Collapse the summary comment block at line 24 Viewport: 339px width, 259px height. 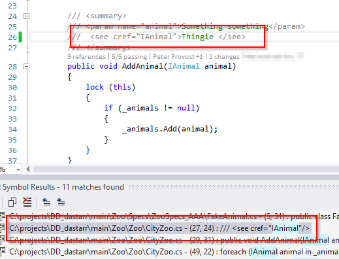pos(26,16)
